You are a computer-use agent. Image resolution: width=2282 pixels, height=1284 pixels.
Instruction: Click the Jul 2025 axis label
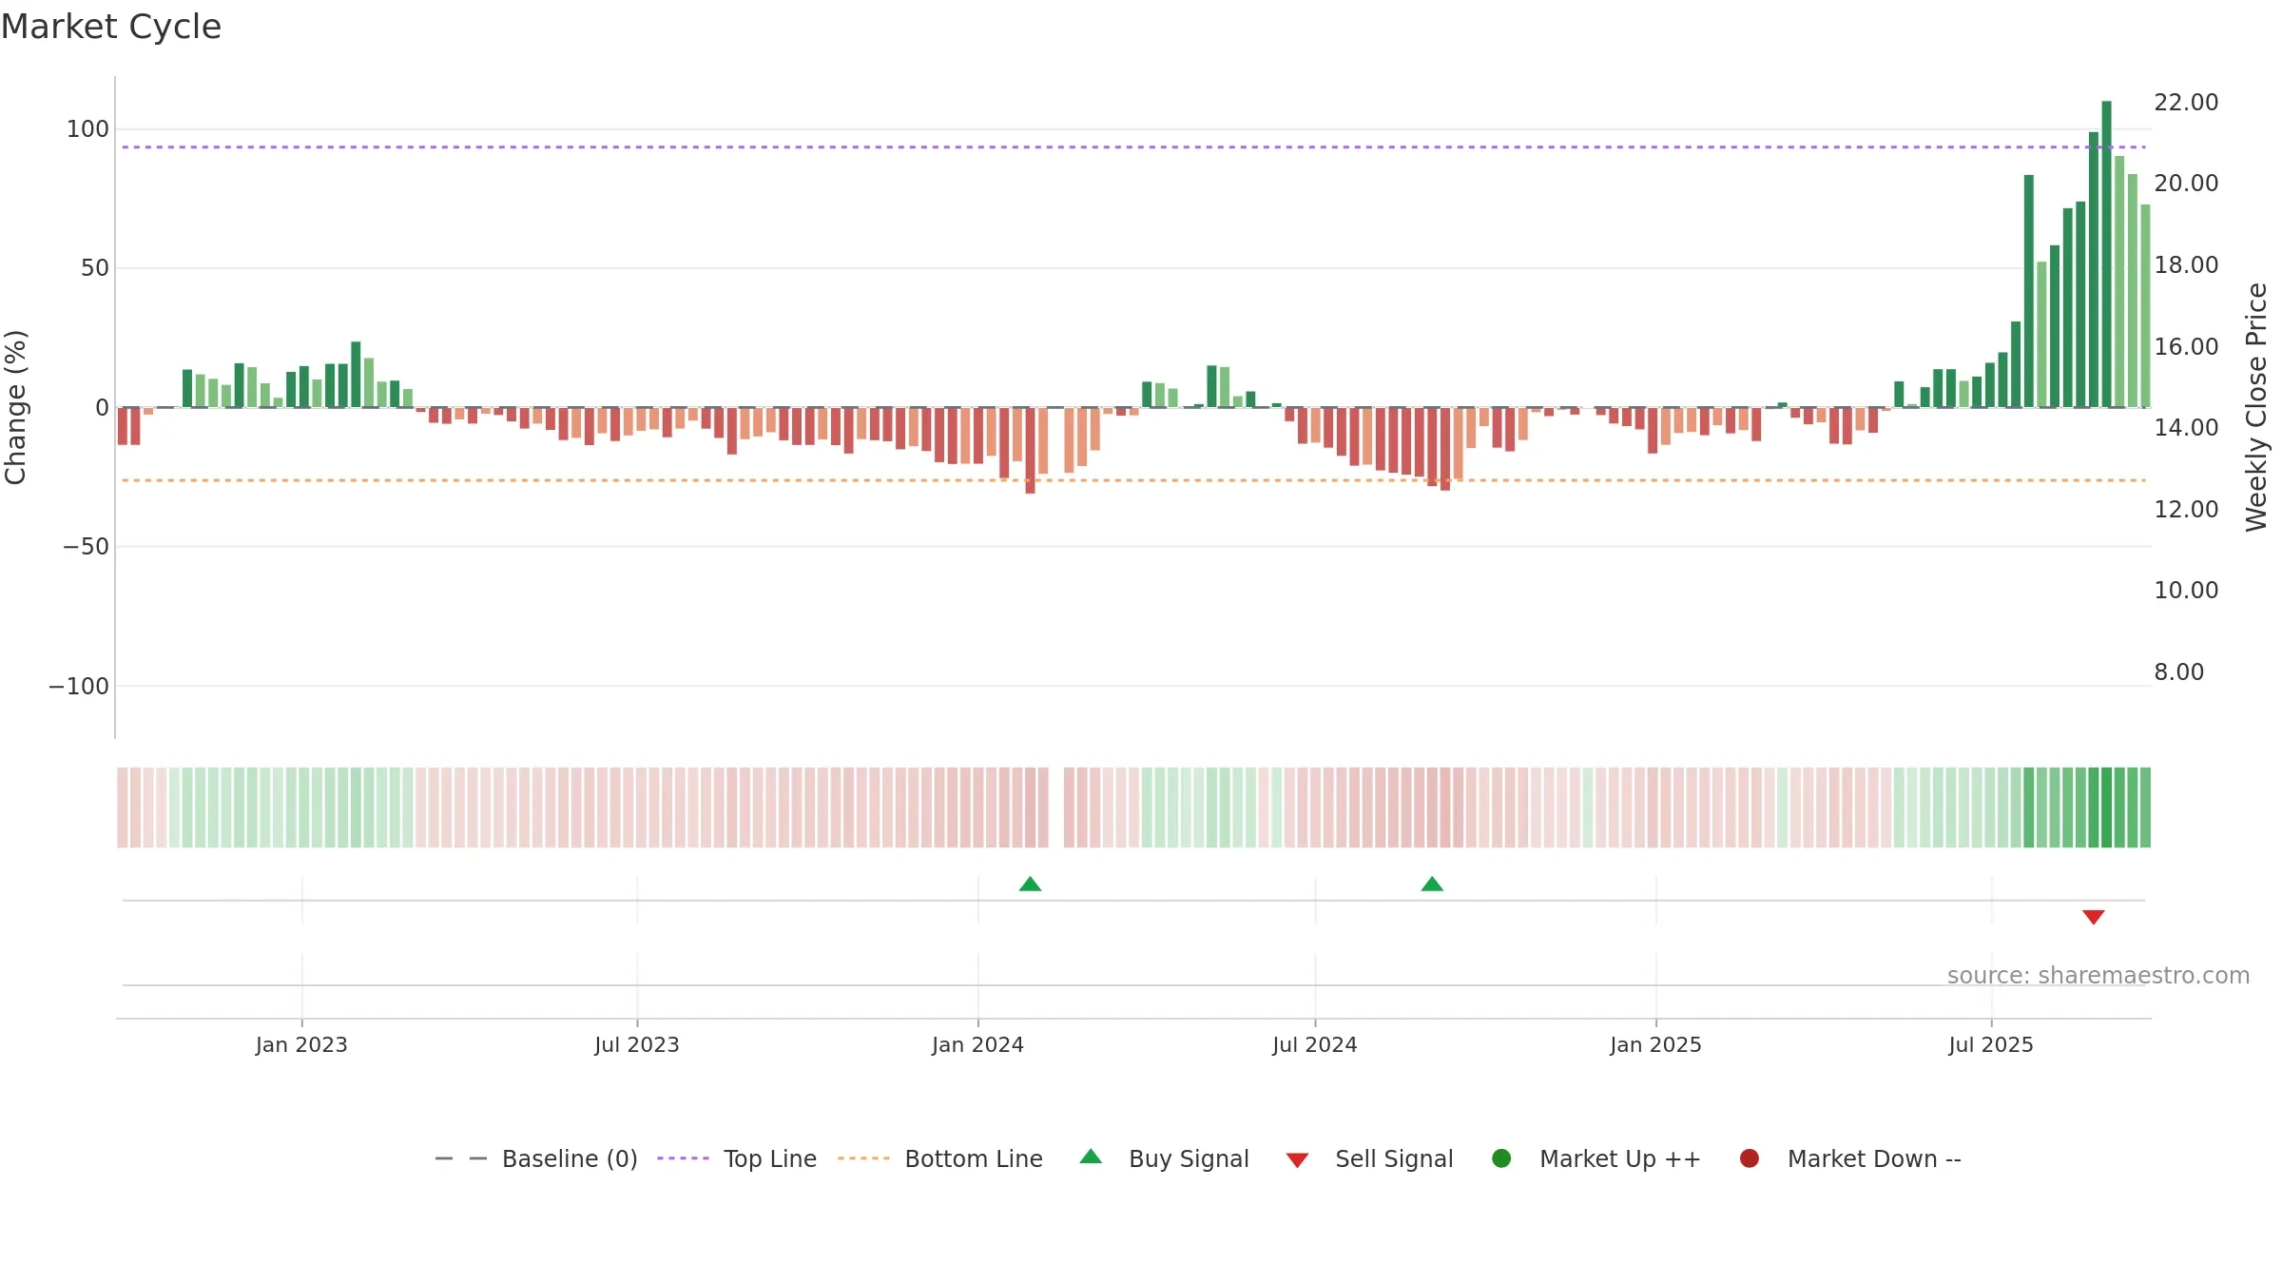pos(1991,1045)
